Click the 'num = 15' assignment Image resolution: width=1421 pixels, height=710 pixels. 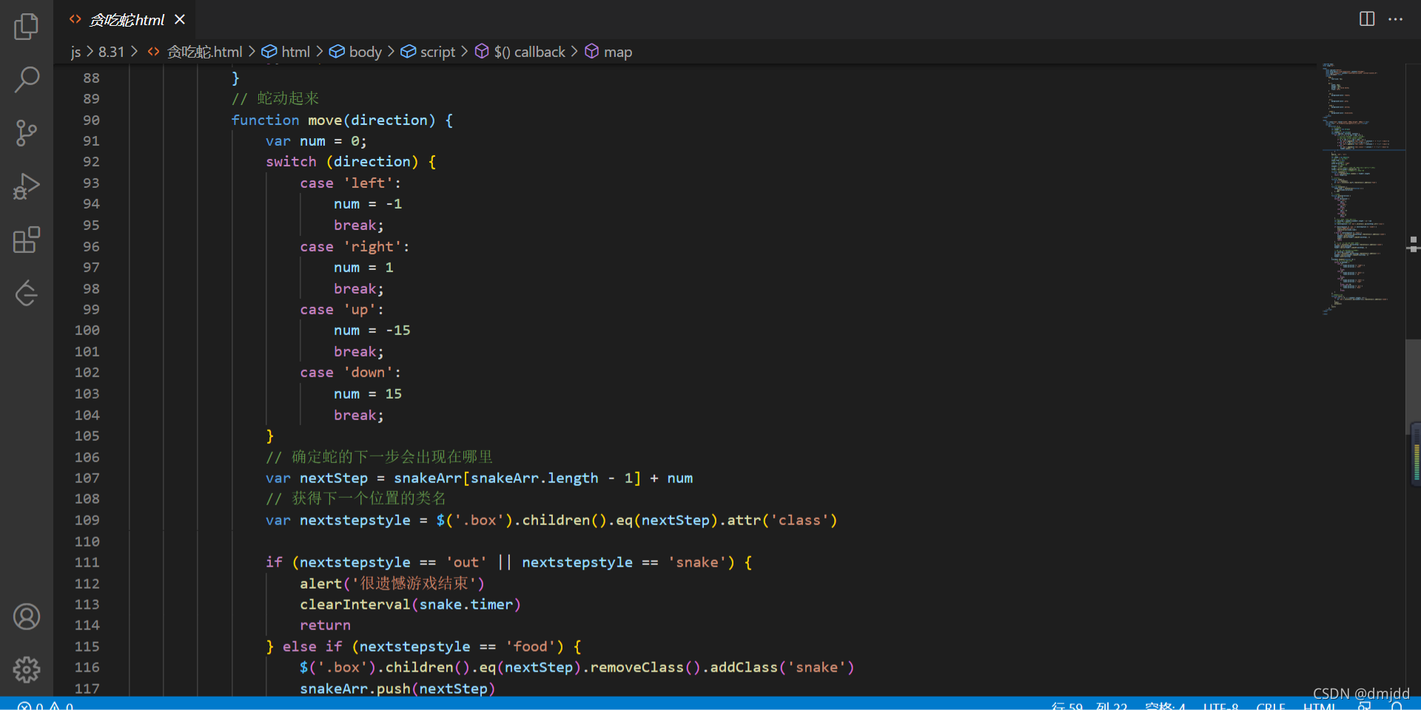coord(368,393)
